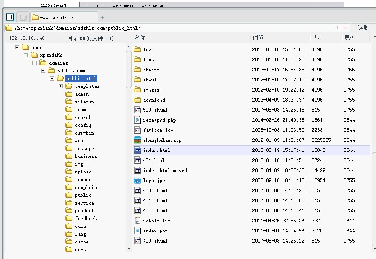The image size is (376, 259).
Task: Collapse the xpandahk tree node
Action: pyautogui.click(x=26, y=55)
